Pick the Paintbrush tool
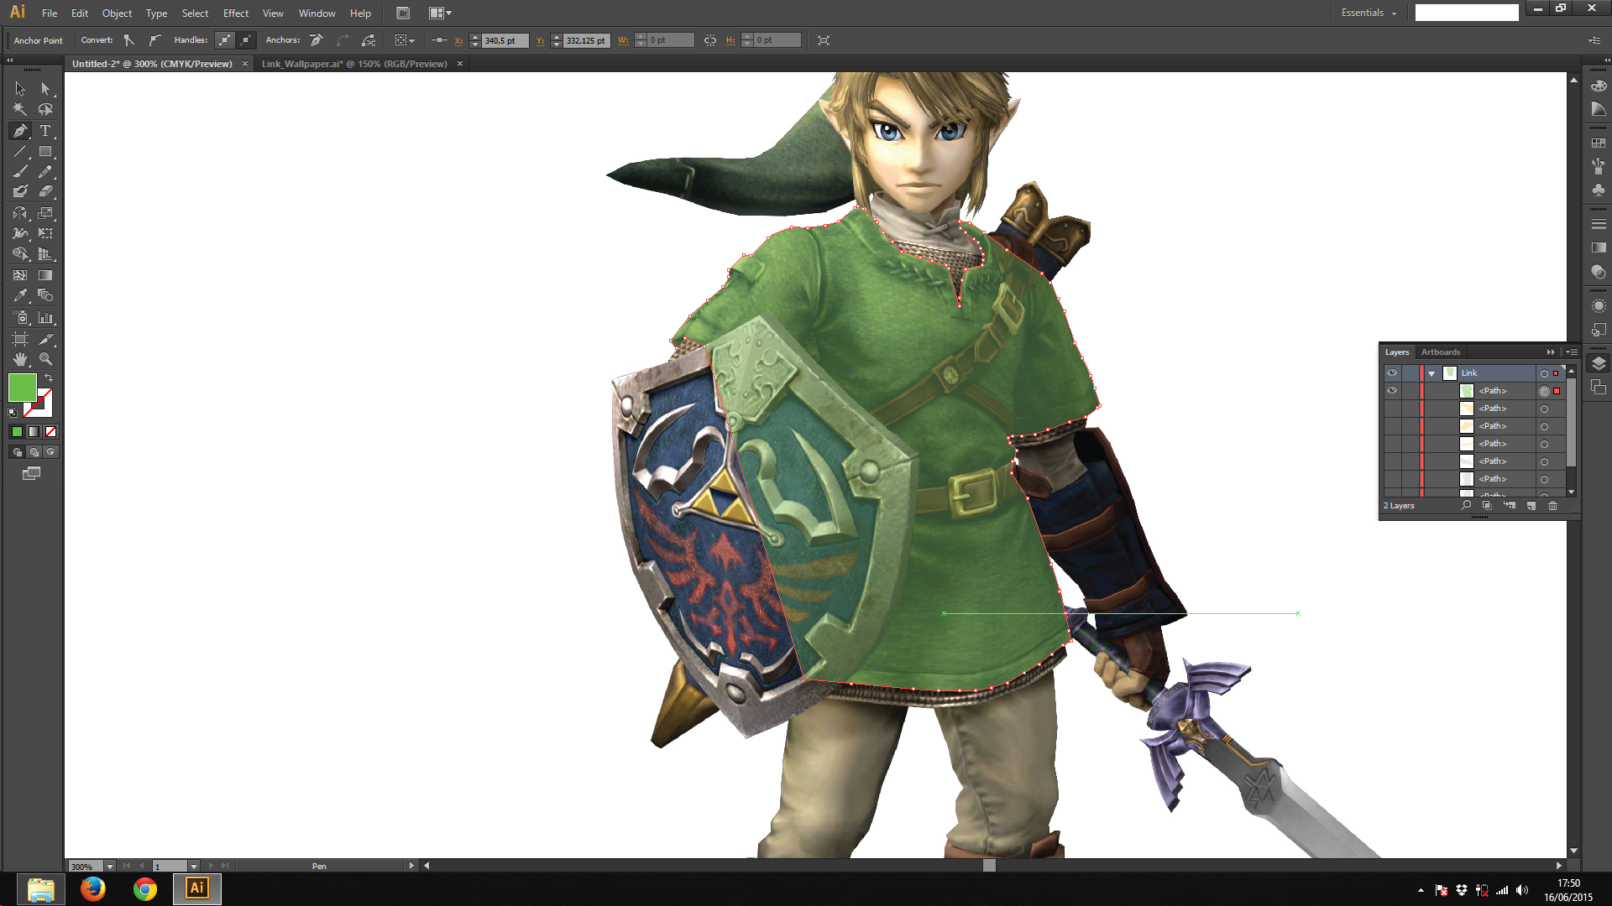 [19, 171]
